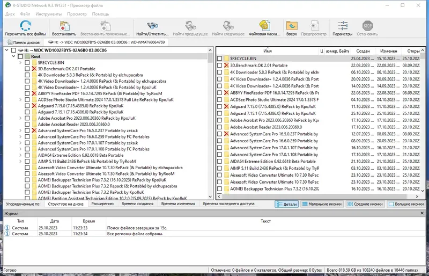Expand ACDSee Photo Studio Ultimate node

point(20,99)
